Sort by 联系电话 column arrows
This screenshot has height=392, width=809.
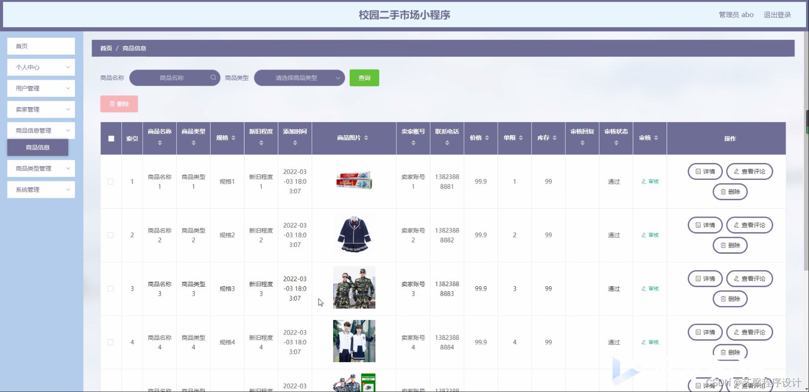[447, 143]
